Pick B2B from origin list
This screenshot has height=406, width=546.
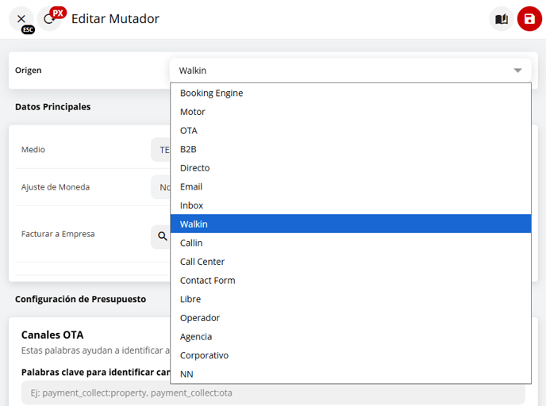coord(188,149)
